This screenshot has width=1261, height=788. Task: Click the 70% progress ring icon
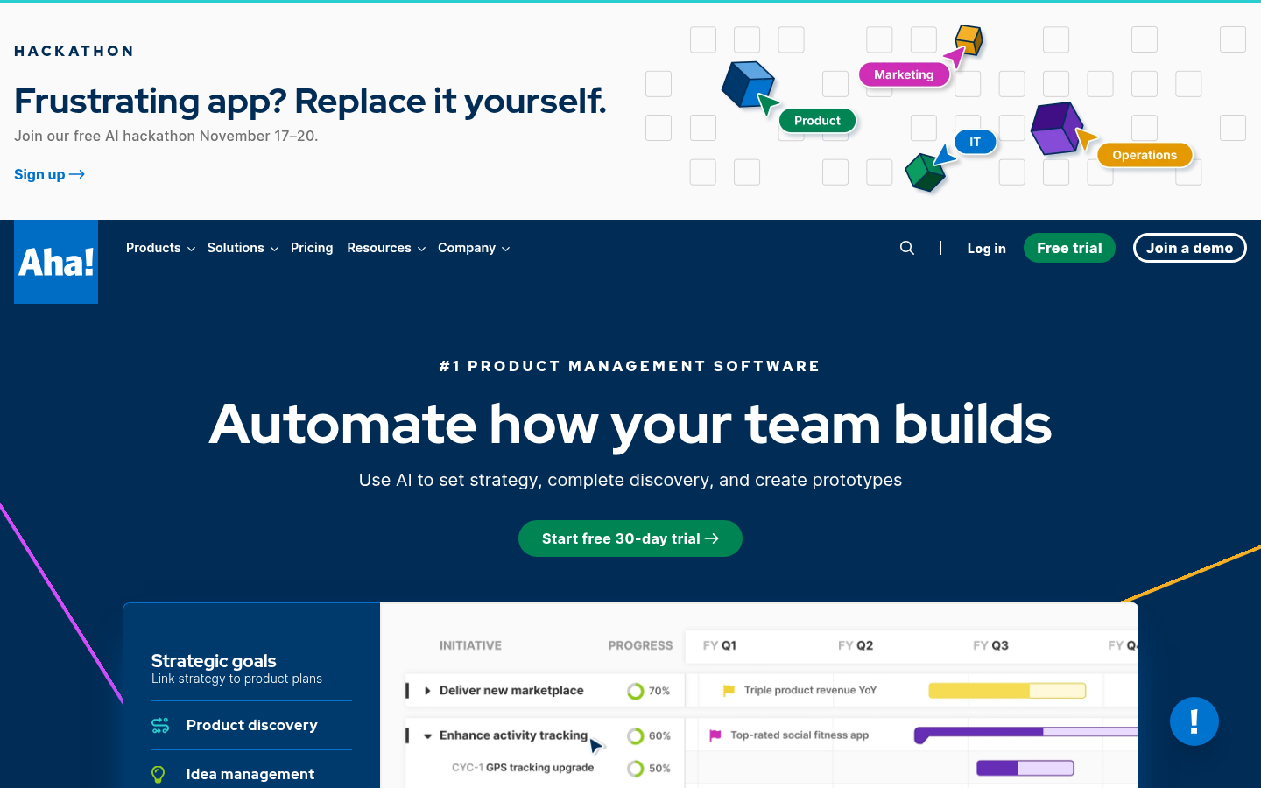(x=636, y=691)
